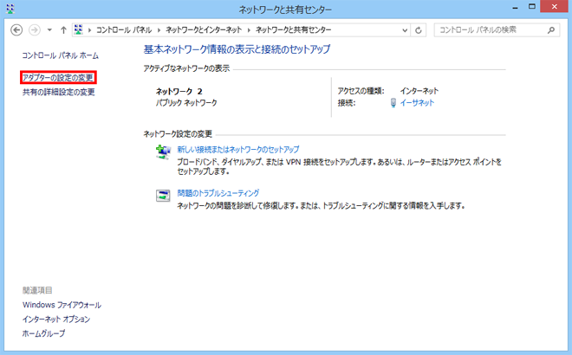Image resolution: width=572 pixels, height=355 pixels.
Task: Click the Forward navigation arrow
Action: [x=35, y=30]
